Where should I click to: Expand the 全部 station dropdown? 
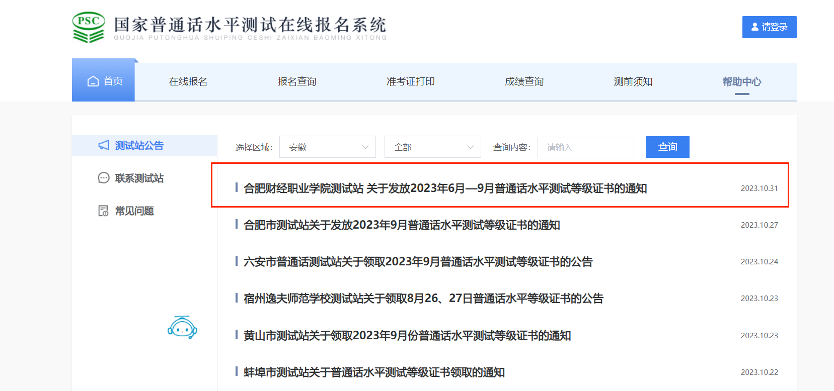point(432,147)
